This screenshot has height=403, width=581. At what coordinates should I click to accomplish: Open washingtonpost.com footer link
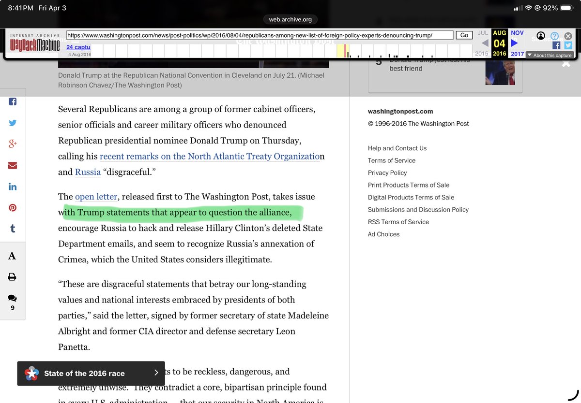[x=400, y=111]
